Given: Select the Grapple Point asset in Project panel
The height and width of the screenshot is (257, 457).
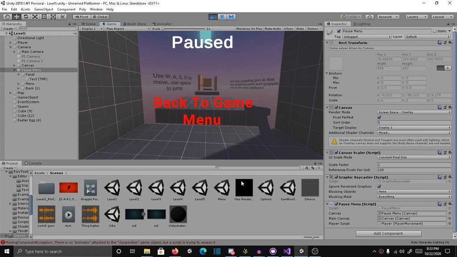Looking at the screenshot, I should (x=90, y=188).
